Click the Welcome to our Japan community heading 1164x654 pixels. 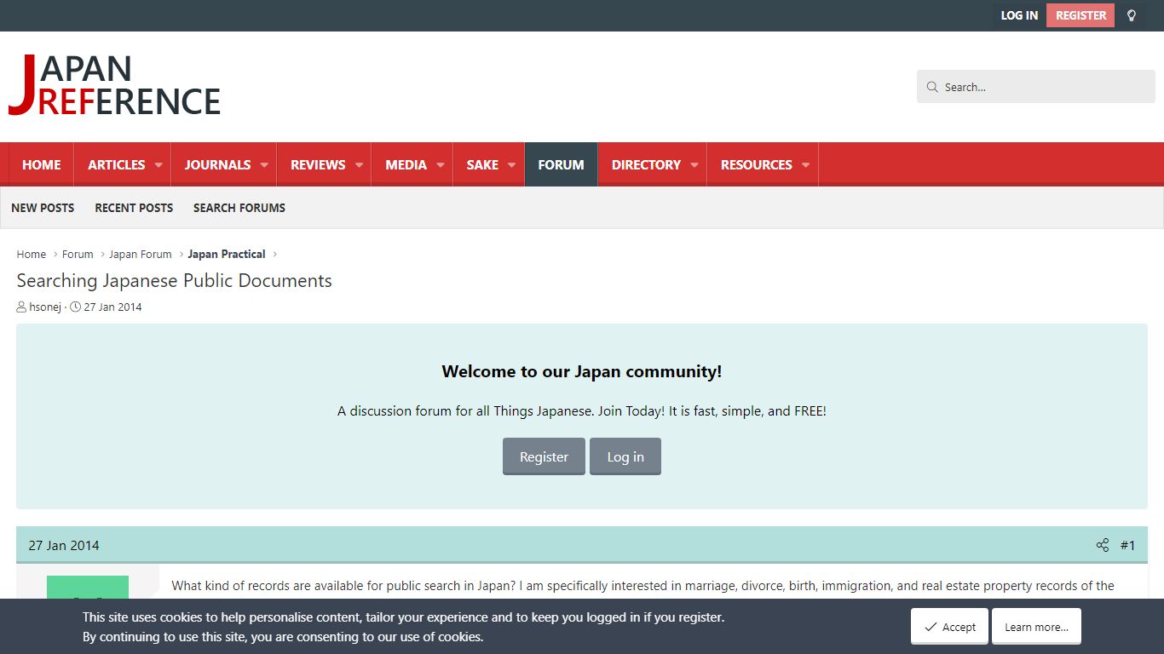pyautogui.click(x=582, y=371)
